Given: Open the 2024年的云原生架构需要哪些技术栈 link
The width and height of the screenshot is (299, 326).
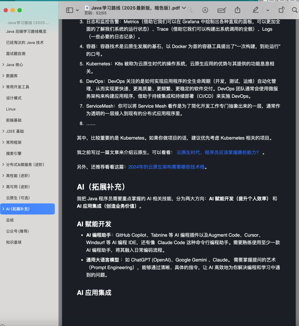Looking at the screenshot, I should (167, 167).
